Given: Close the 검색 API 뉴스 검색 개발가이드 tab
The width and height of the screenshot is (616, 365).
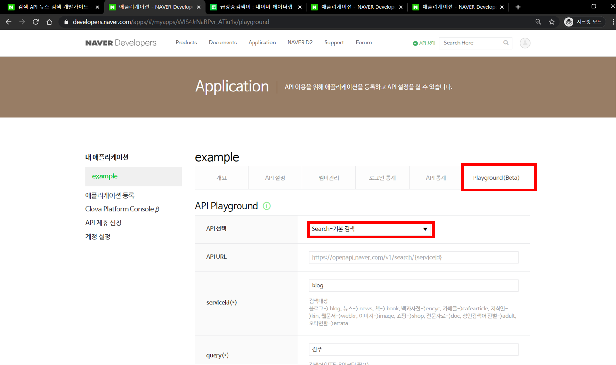Looking at the screenshot, I should click(97, 7).
